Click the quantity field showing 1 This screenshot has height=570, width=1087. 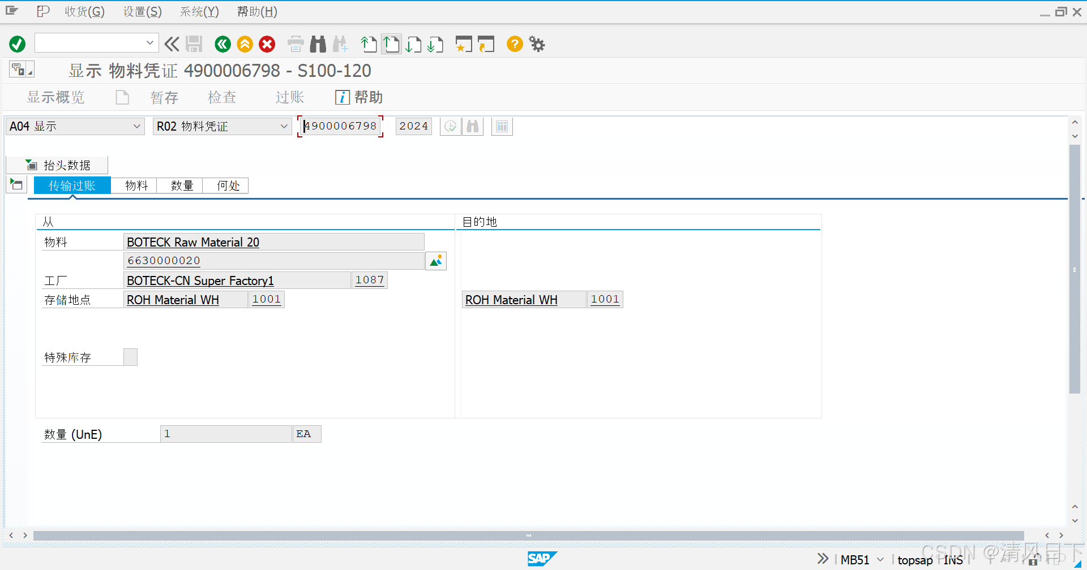coord(226,434)
